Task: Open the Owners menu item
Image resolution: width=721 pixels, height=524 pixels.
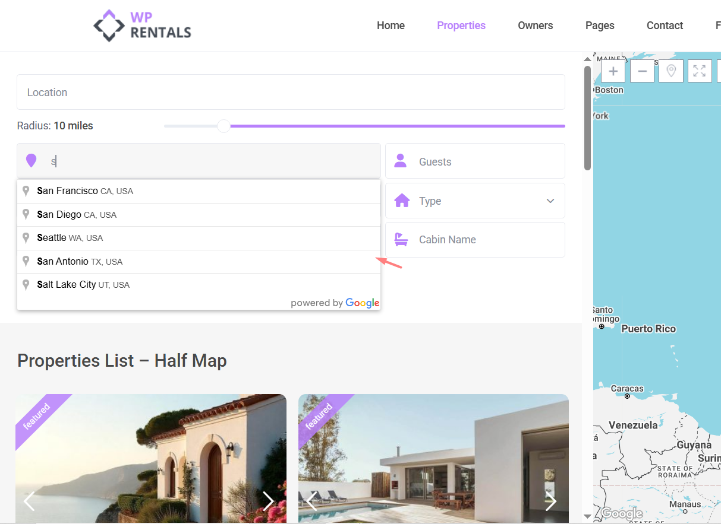Action: pos(535,26)
